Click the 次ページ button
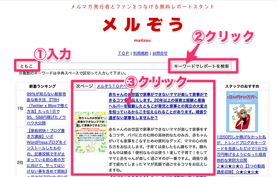 (84, 86)
